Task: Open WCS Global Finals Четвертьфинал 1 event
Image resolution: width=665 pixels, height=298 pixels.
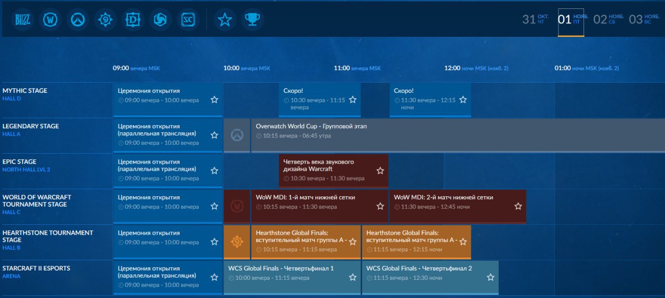Action: 292,277
